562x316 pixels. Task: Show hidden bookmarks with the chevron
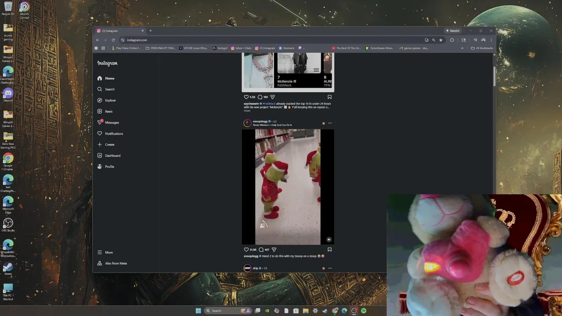pyautogui.click(x=462, y=48)
